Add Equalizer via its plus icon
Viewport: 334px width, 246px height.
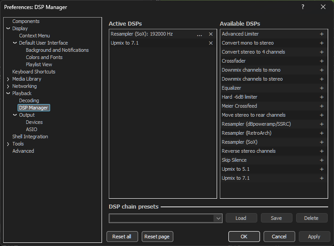pos(322,88)
